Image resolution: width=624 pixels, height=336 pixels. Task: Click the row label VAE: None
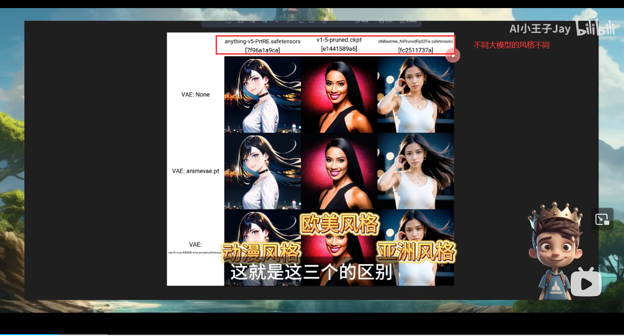point(196,95)
